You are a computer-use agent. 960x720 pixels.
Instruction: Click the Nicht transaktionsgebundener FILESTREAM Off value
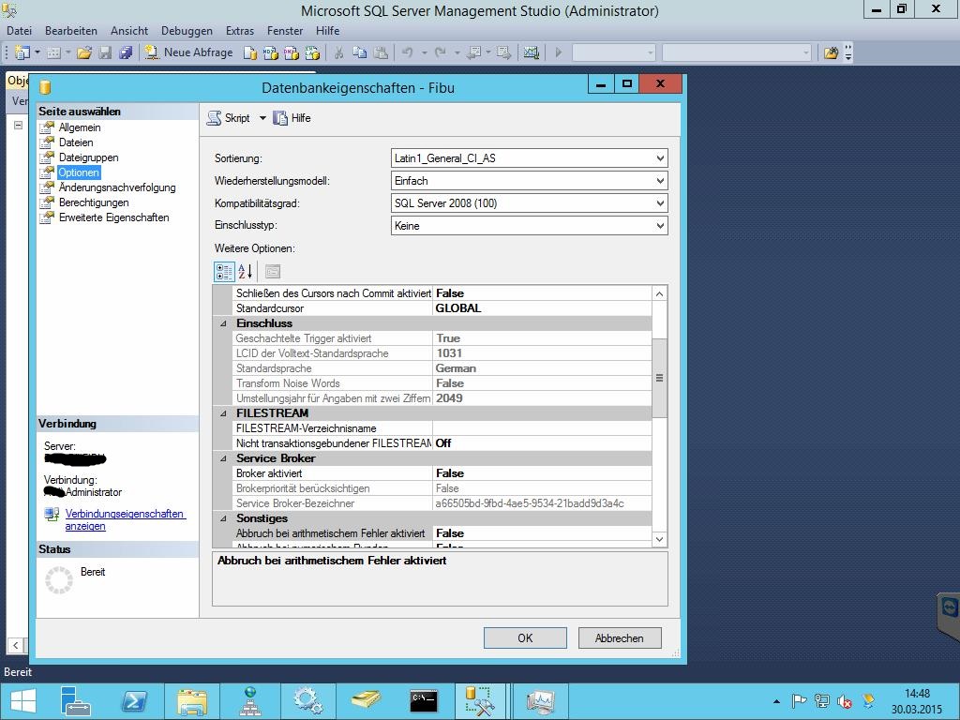543,443
